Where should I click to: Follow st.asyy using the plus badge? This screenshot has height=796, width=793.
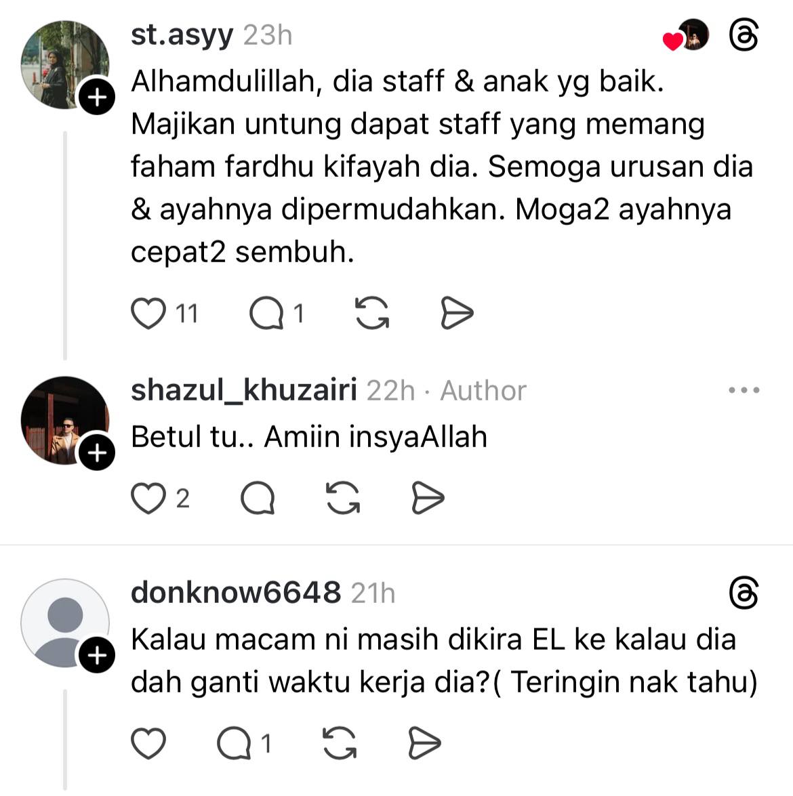pyautogui.click(x=96, y=96)
